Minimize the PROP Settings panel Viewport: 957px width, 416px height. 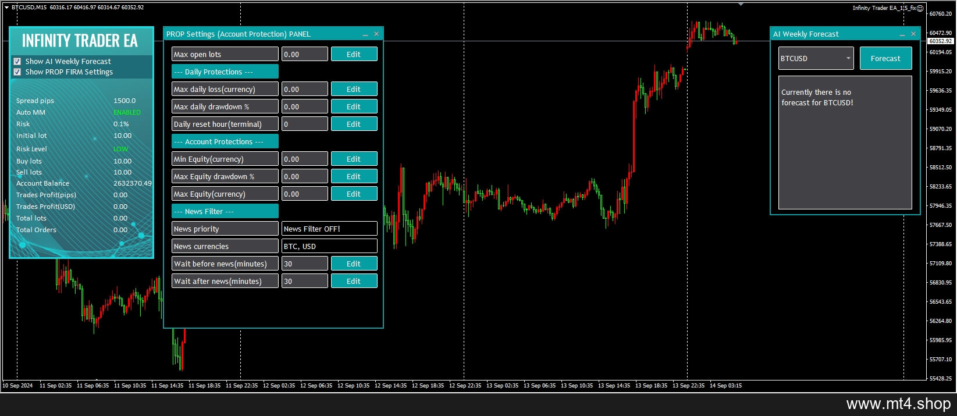point(365,34)
